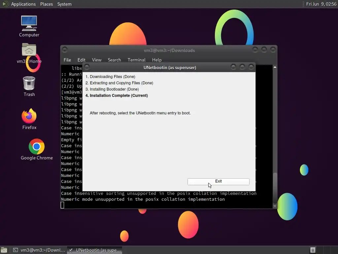Click the clock showing Fri Jun 9, 02:56

[321, 4]
